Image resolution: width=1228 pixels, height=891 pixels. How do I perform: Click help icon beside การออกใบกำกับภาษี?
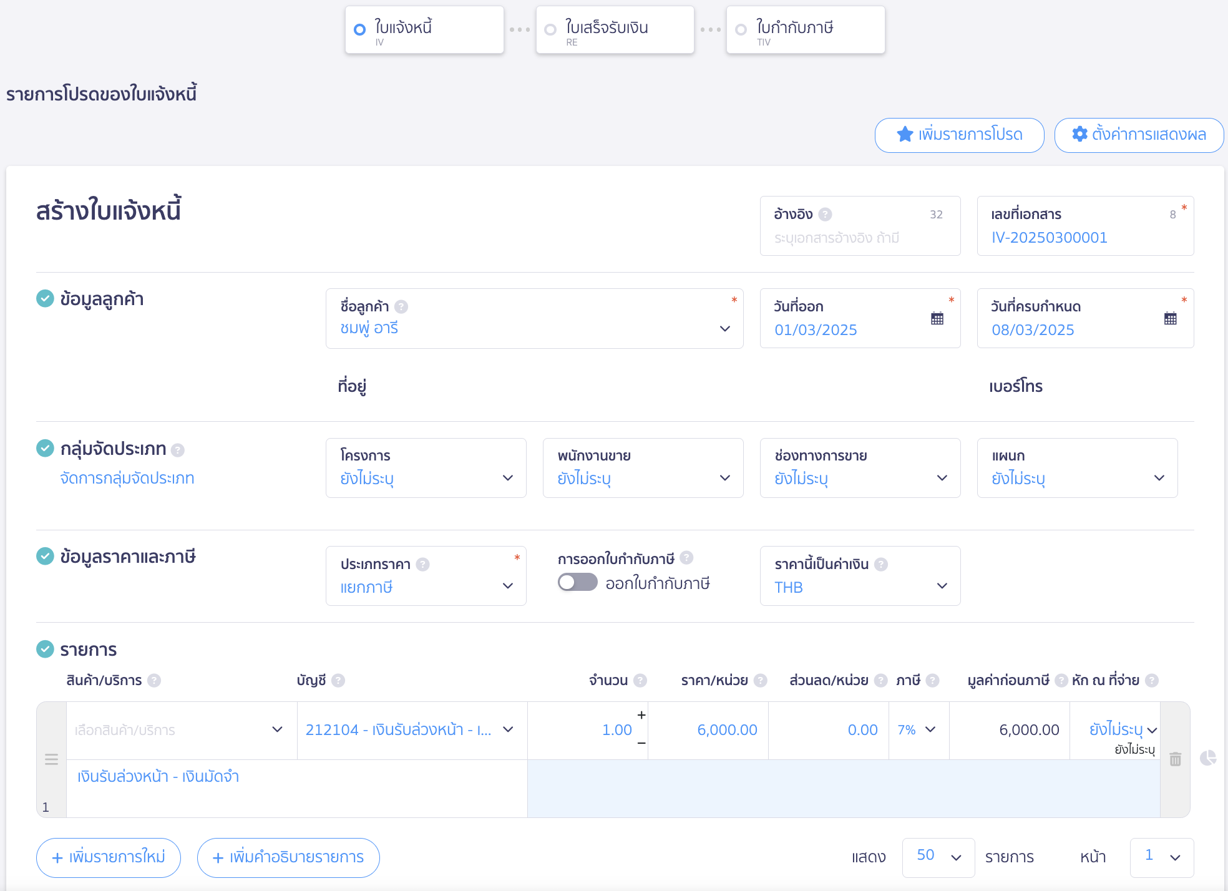[x=686, y=558]
